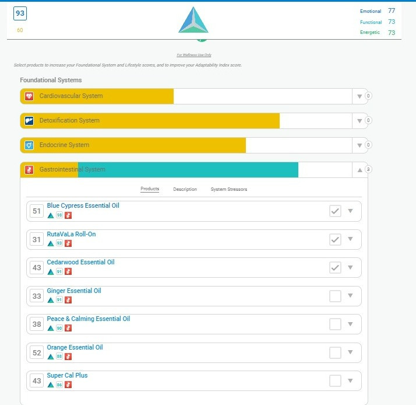Click the Detoxification System yellow progress bar

tap(150, 121)
